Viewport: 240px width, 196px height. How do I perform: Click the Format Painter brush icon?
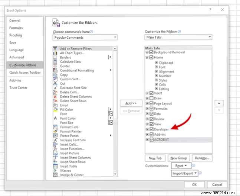point(55,131)
